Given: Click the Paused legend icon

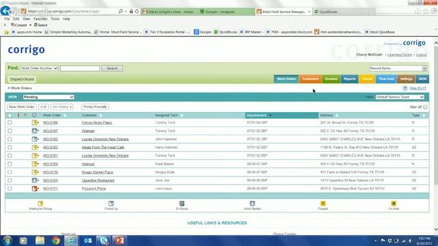Looking at the screenshot, I should [x=323, y=204].
